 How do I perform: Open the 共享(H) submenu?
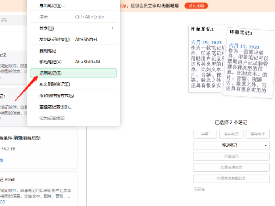click(x=73, y=28)
